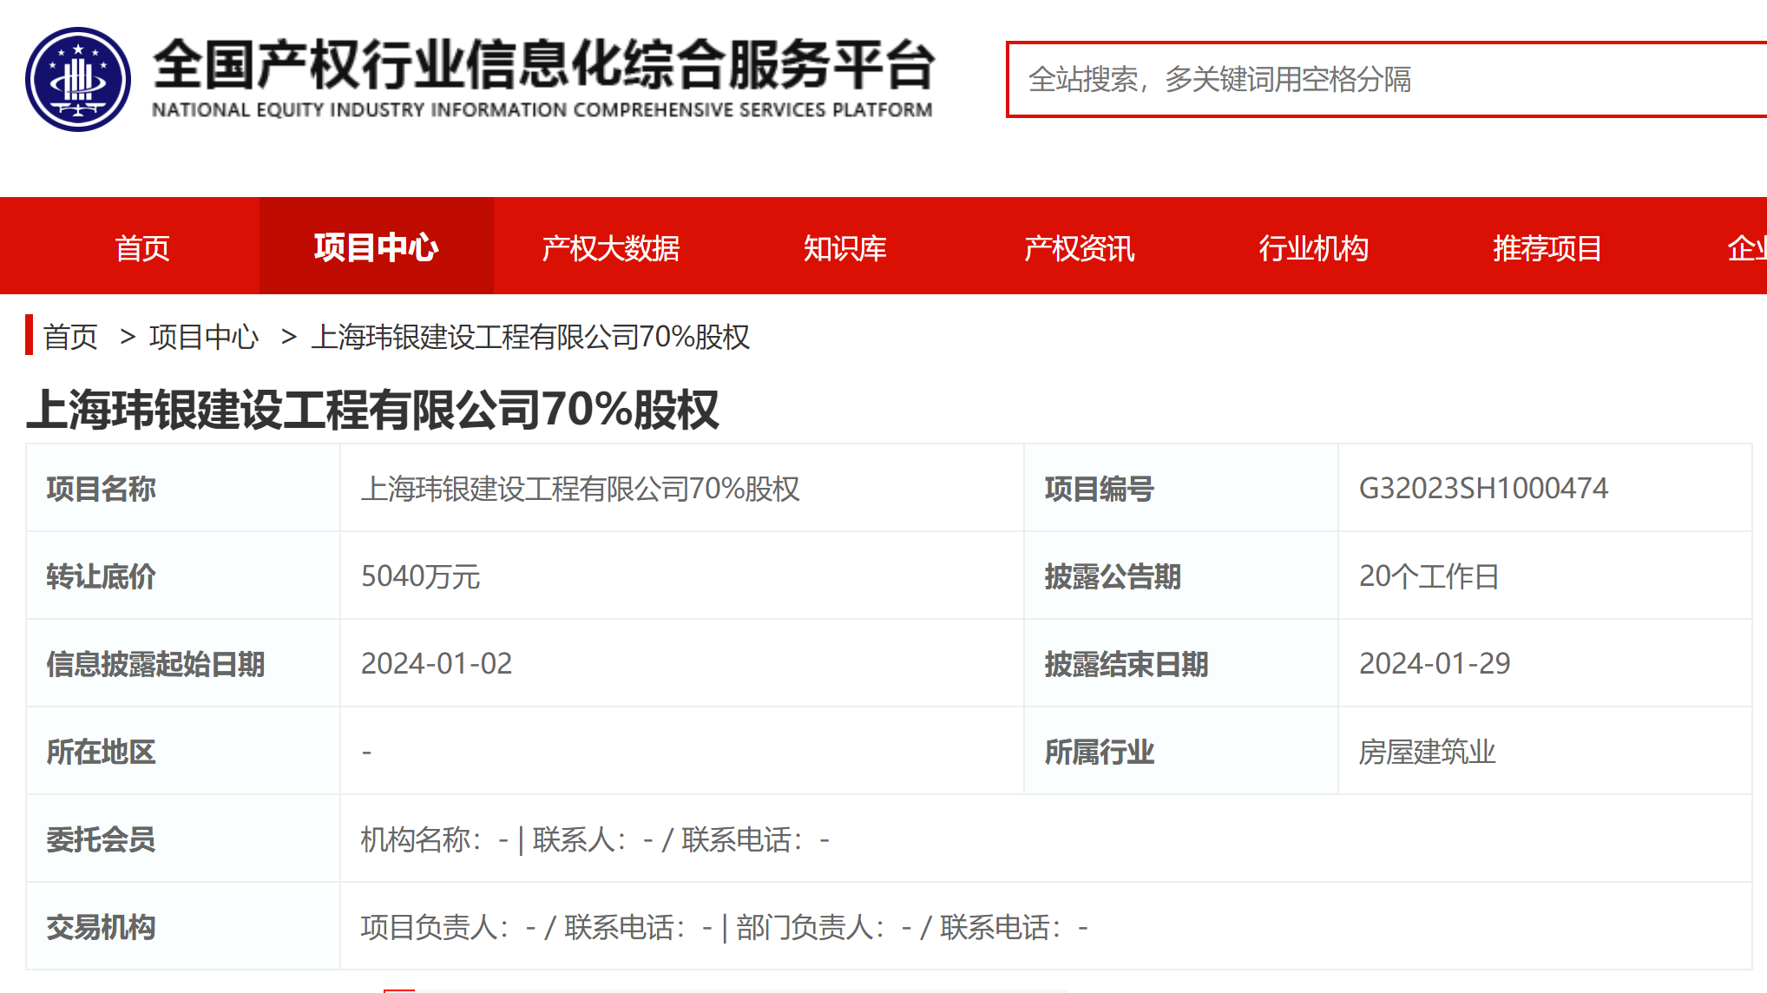Click 项目中心 breadcrumb link
This screenshot has width=1767, height=993.
coord(204,337)
